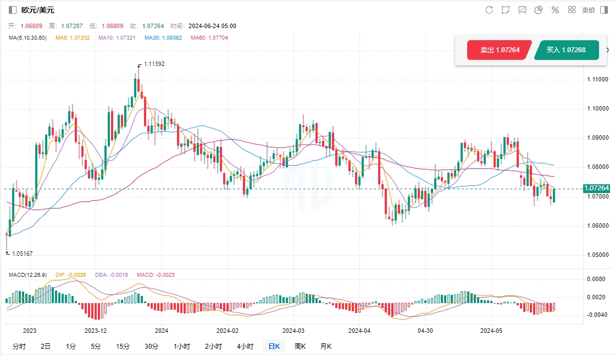Select the drawing tool icon
This screenshot has height=357, width=615.
click(x=506, y=10)
